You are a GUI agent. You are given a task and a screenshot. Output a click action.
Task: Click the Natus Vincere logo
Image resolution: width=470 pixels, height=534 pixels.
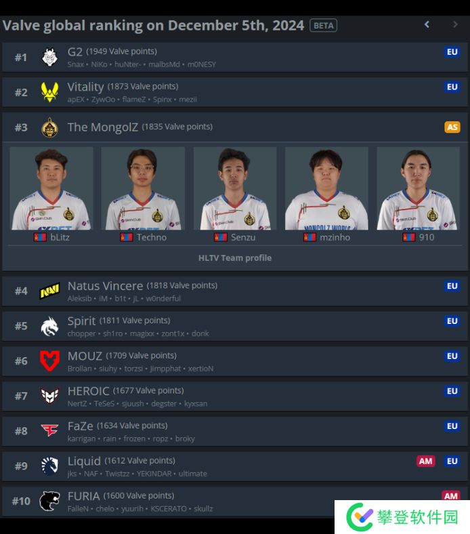(x=49, y=291)
